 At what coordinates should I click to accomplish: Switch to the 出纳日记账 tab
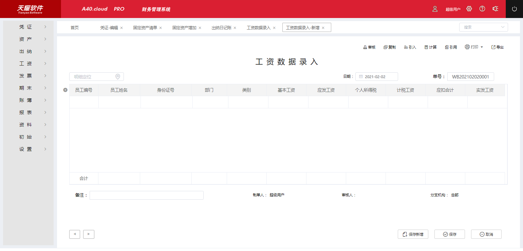pyautogui.click(x=221, y=27)
